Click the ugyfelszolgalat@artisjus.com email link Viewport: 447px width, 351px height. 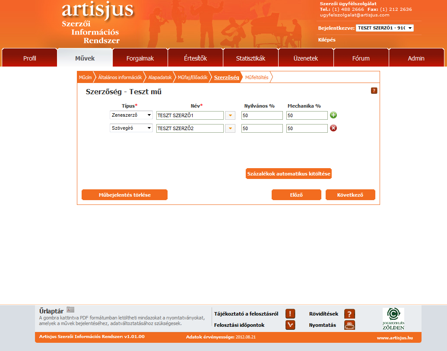(355, 15)
